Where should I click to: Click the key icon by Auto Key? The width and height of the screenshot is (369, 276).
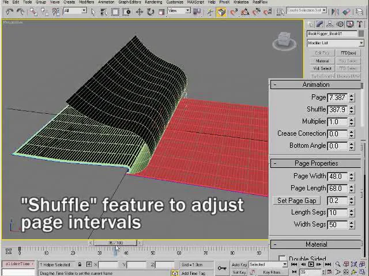pos(222,267)
